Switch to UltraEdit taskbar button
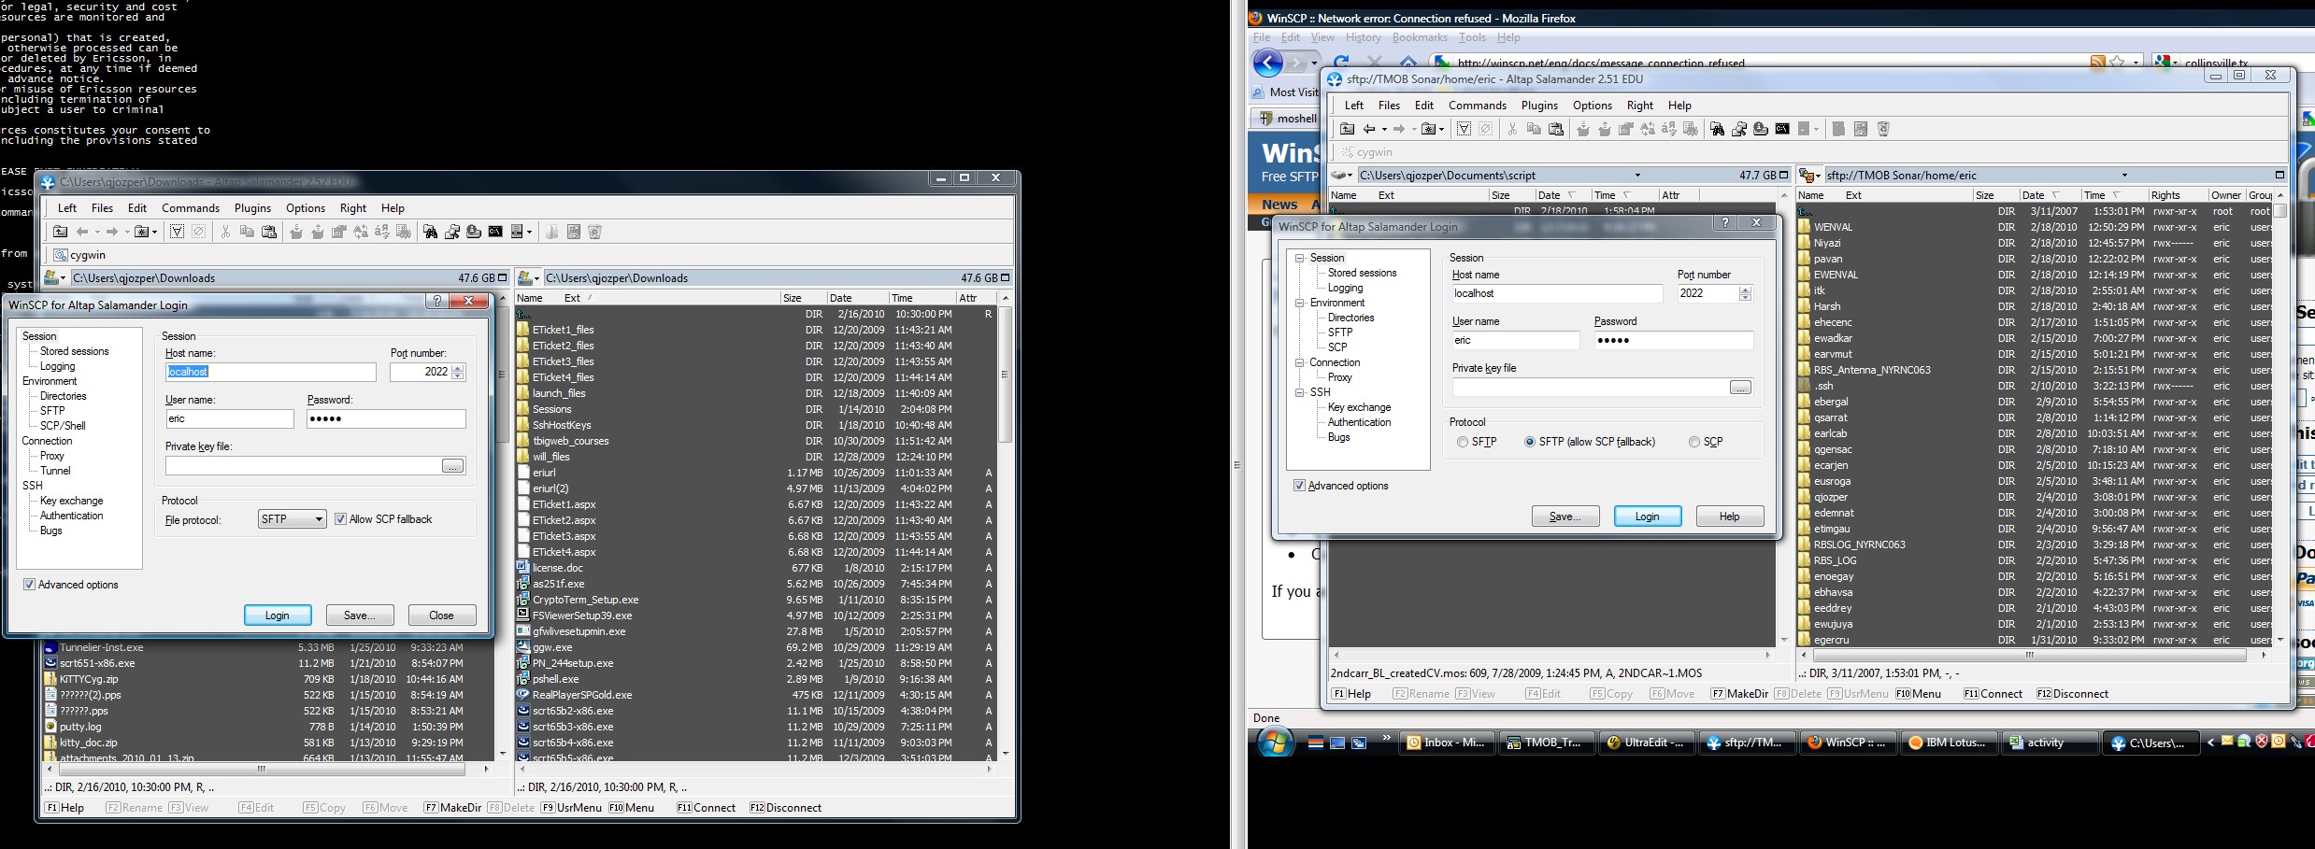Screen dimensions: 2315x849 tap(1646, 743)
